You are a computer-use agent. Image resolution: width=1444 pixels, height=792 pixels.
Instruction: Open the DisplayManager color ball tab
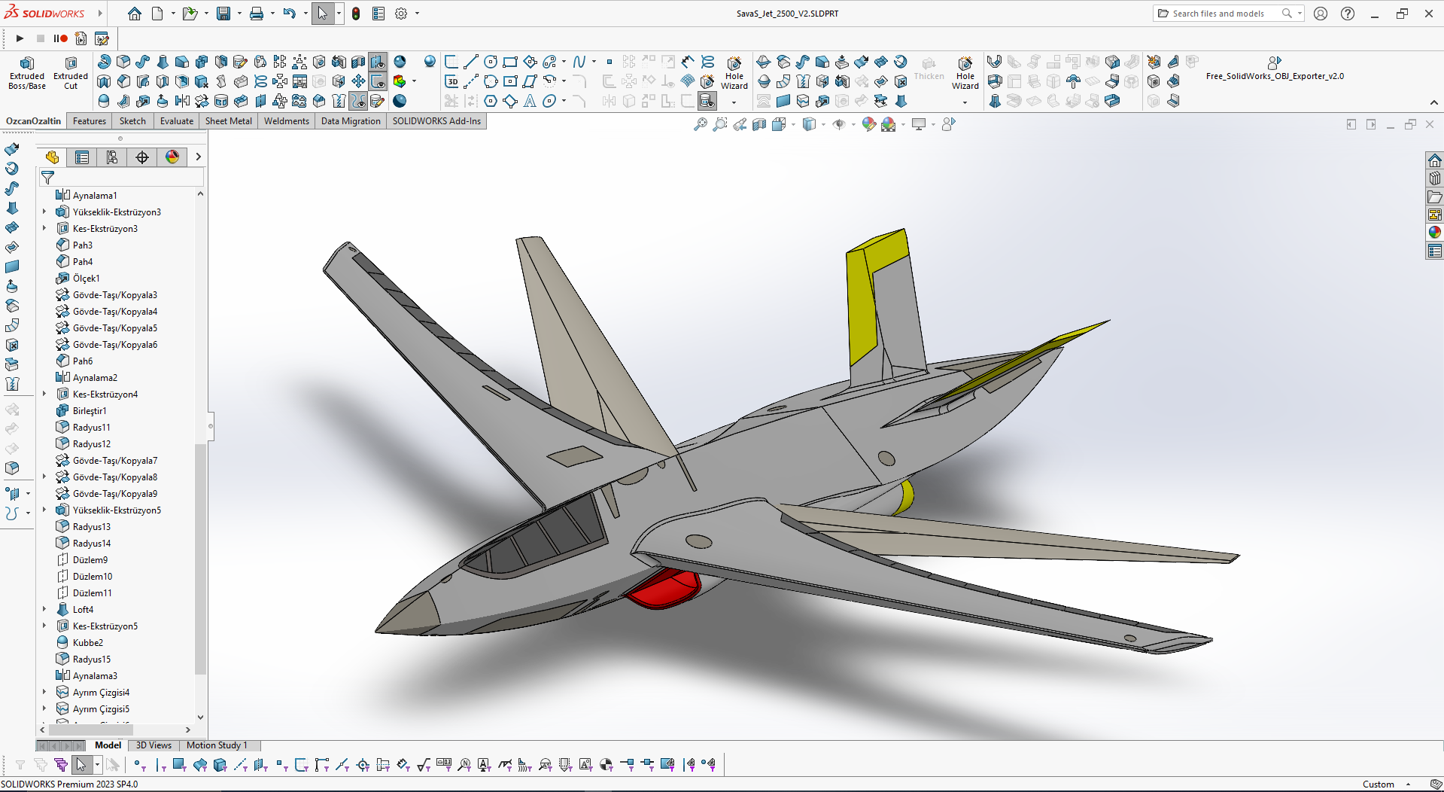pyautogui.click(x=172, y=157)
